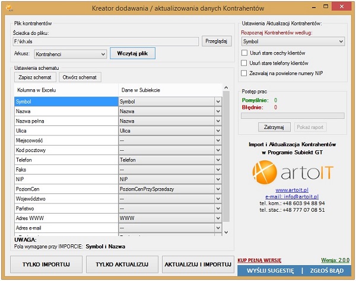Click 'KUP PEŁNĄ WERSJĘ' link

coord(259,260)
